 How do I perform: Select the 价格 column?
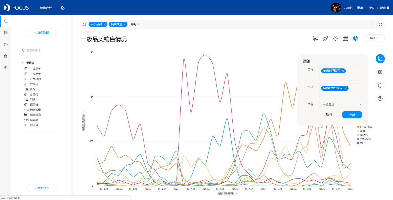pyautogui.click(x=32, y=89)
